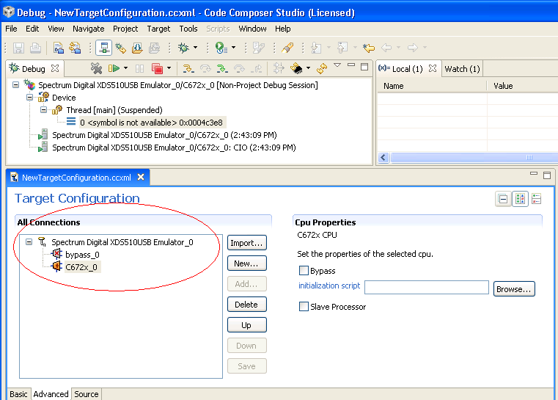Close the NewTargetConfiguration.ccxml editor tab
558x400 pixels.
(x=141, y=177)
